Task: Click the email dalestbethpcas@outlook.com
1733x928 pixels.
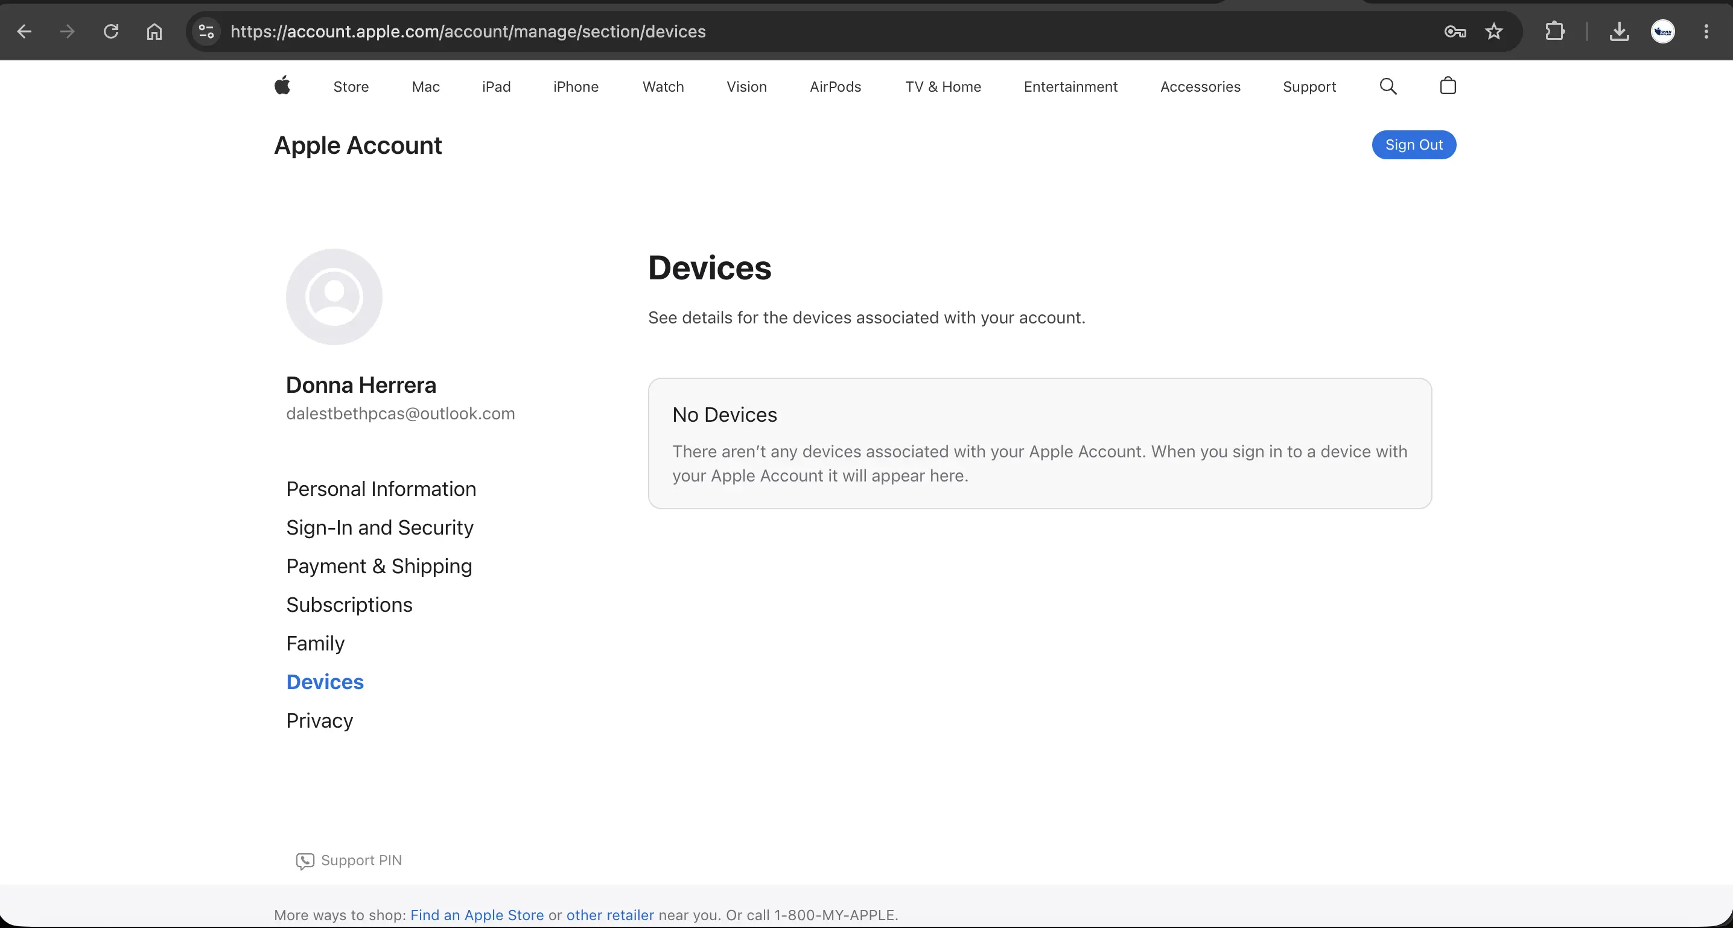Action: point(400,414)
